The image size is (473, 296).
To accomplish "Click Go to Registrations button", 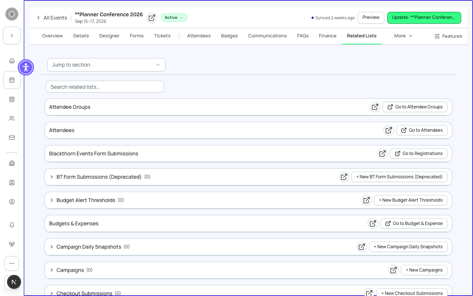I will point(419,154).
